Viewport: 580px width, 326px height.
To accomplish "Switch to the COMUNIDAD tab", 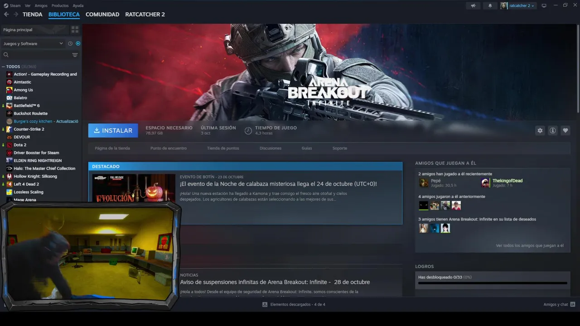I will click(x=102, y=14).
